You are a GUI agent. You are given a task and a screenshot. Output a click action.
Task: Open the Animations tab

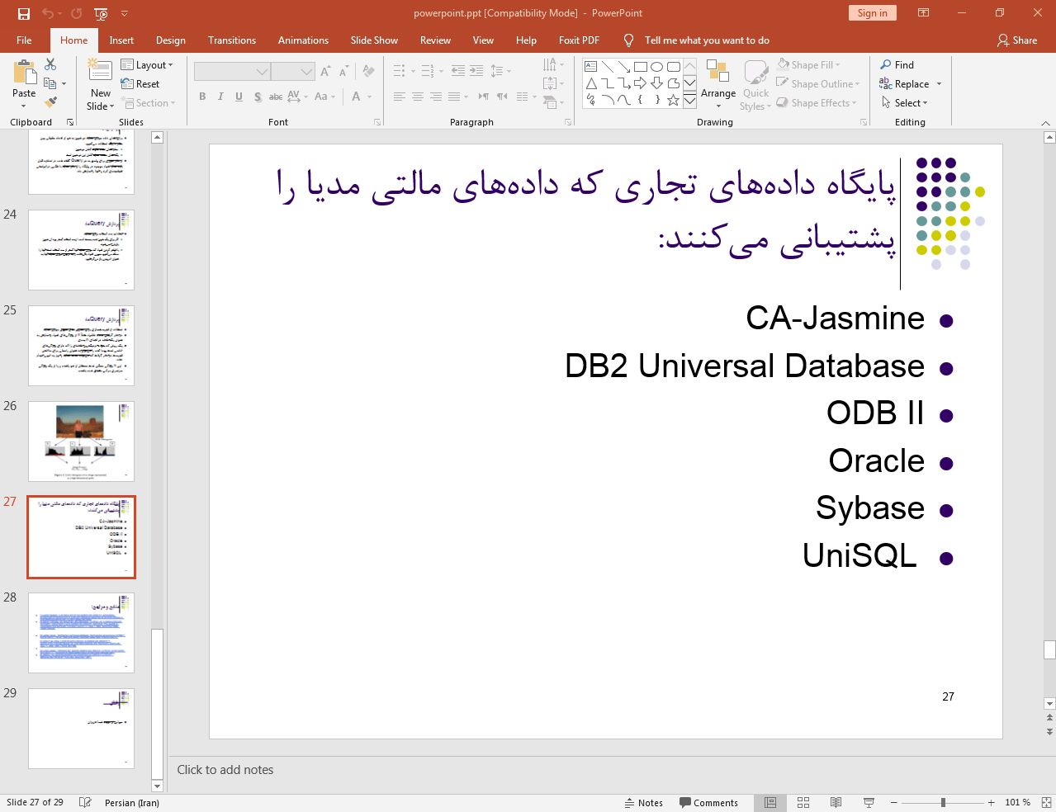click(x=303, y=40)
